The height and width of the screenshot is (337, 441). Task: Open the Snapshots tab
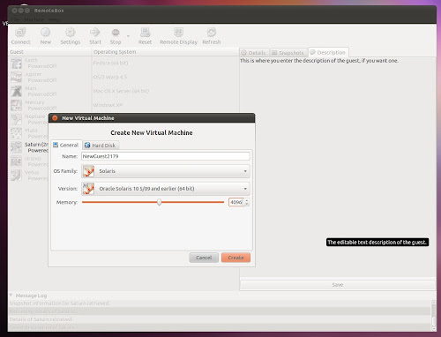288,53
